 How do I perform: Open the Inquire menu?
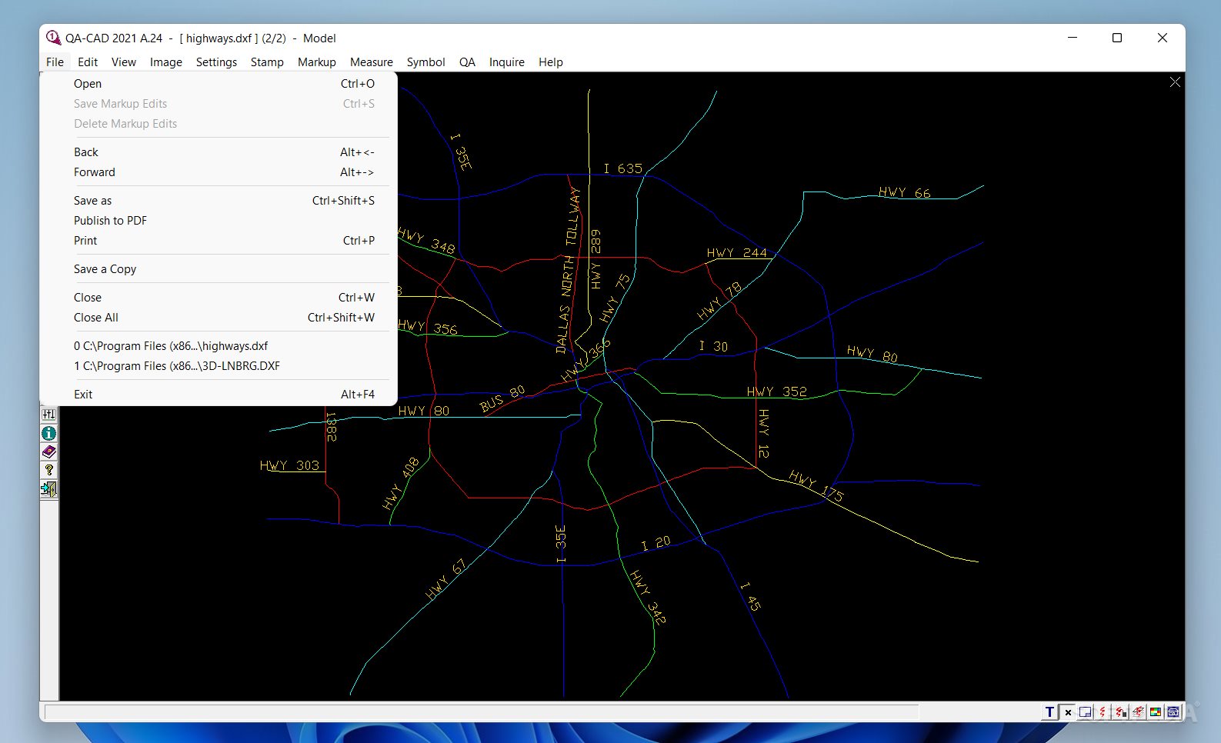click(507, 62)
